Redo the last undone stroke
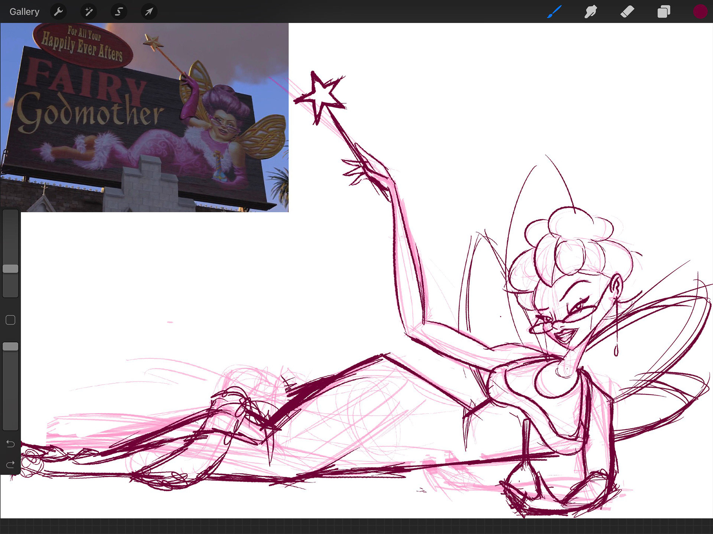The width and height of the screenshot is (713, 534). pos(10,464)
